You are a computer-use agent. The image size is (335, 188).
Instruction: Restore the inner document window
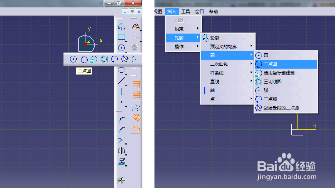[132, 12]
